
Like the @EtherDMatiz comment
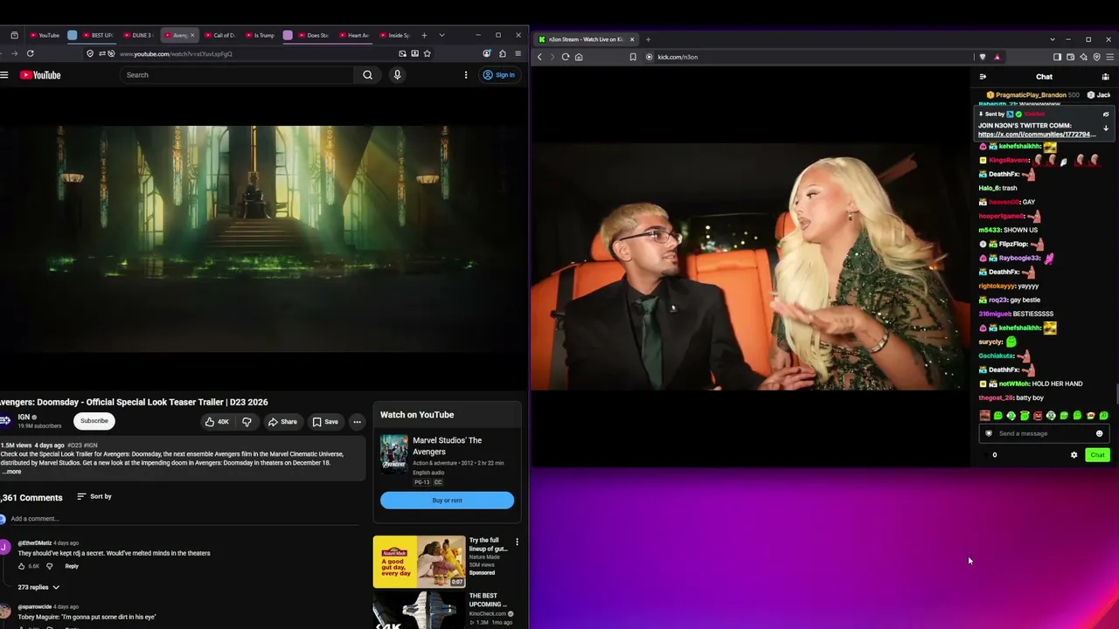point(22,566)
